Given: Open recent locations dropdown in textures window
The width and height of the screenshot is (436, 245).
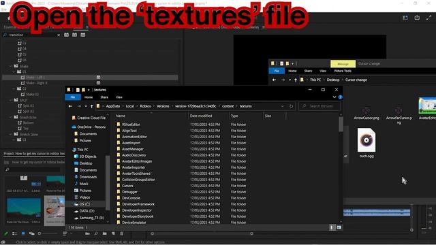Looking at the screenshot, I should 86,106.
